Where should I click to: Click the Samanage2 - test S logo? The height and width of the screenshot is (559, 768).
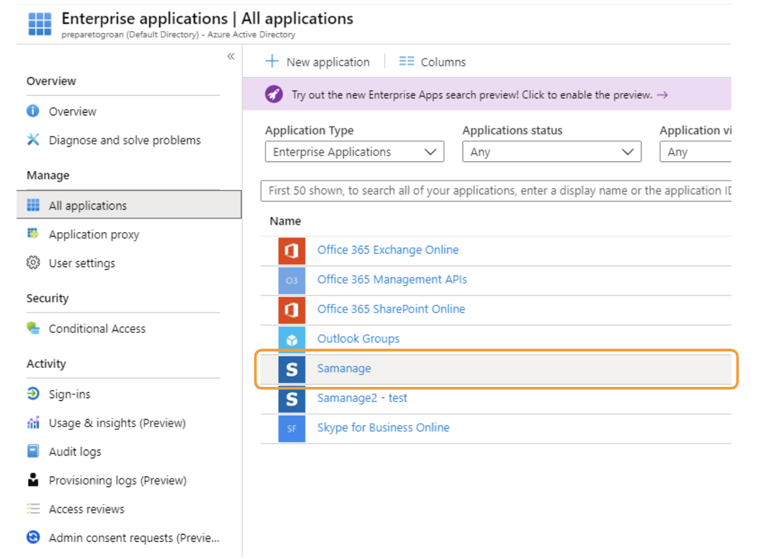tap(291, 399)
